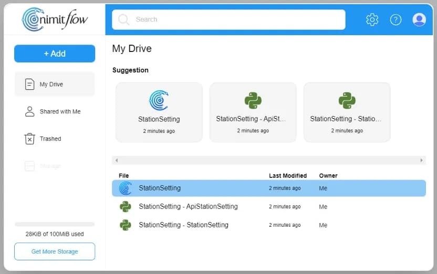Click the search magnifier icon

pos(123,19)
